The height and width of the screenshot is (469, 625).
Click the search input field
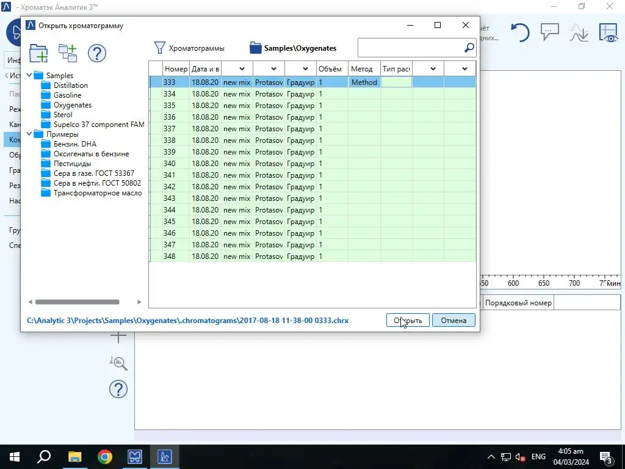[411, 48]
